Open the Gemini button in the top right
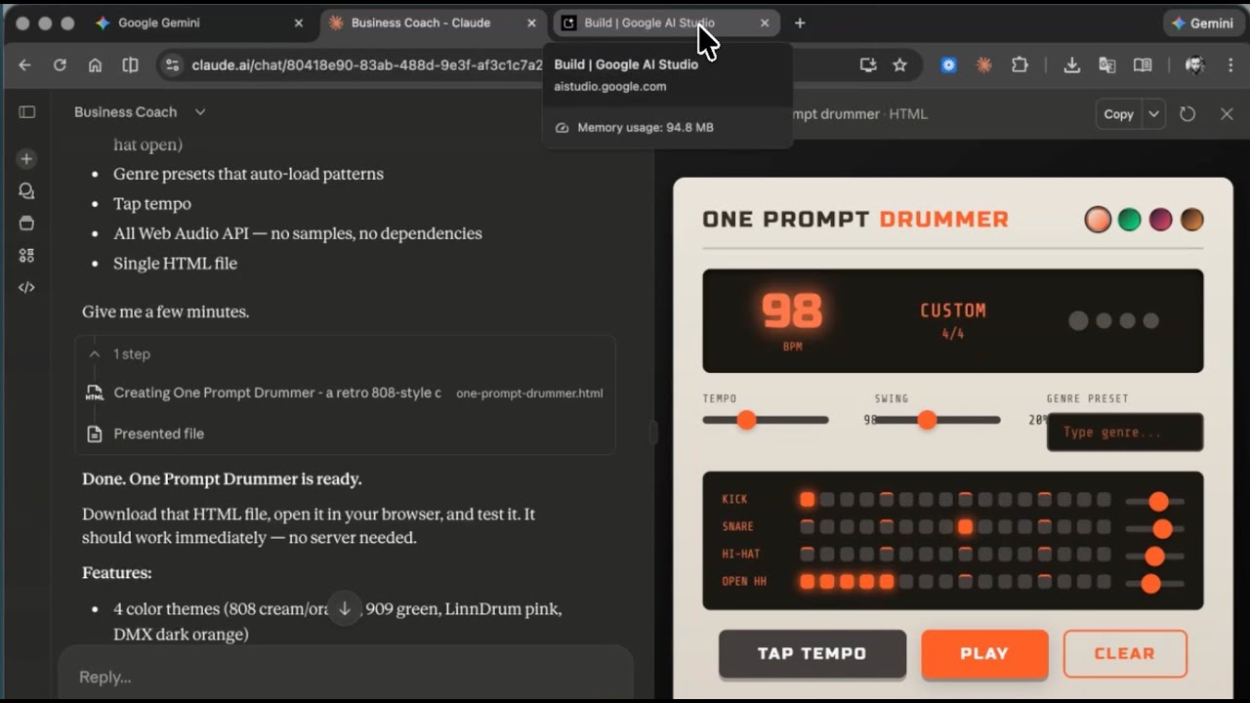 (1202, 22)
